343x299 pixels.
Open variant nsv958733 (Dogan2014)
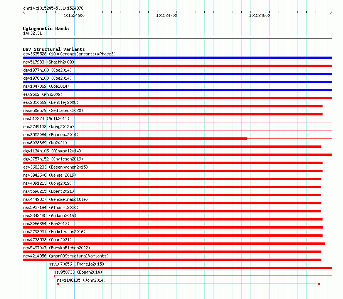(x=78, y=272)
